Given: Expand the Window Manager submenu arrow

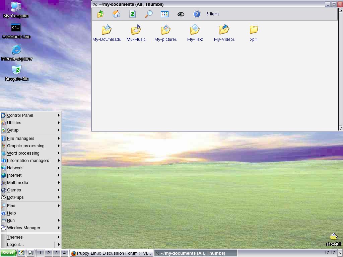Looking at the screenshot, I should (x=59, y=228).
